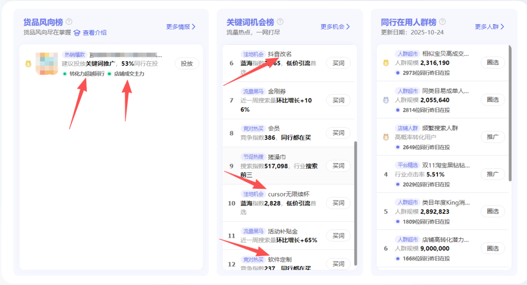This screenshot has width=527, height=285.
Task: Open 更多机会 link
Action: pyautogui.click(x=335, y=27)
